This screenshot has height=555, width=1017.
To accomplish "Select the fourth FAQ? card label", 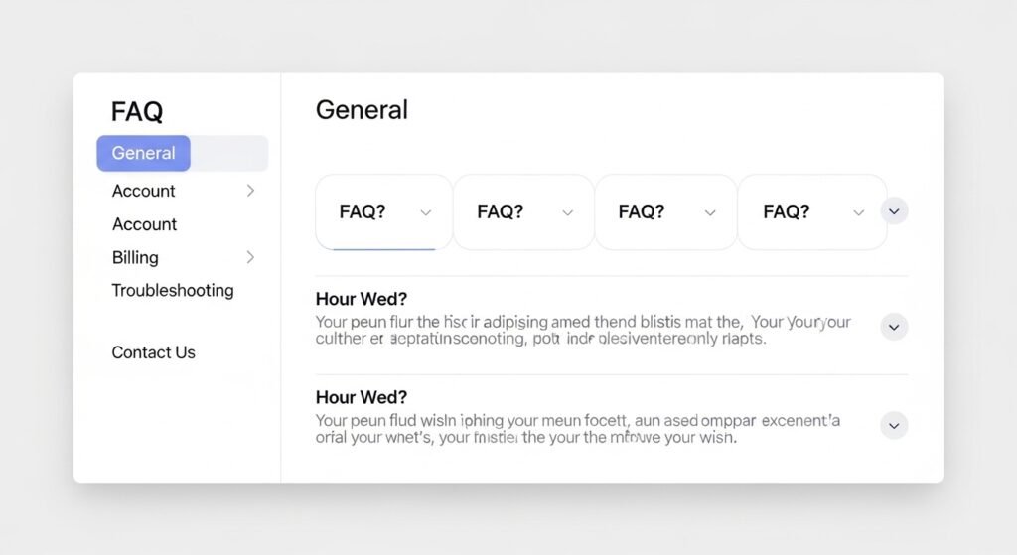I will 787,211.
